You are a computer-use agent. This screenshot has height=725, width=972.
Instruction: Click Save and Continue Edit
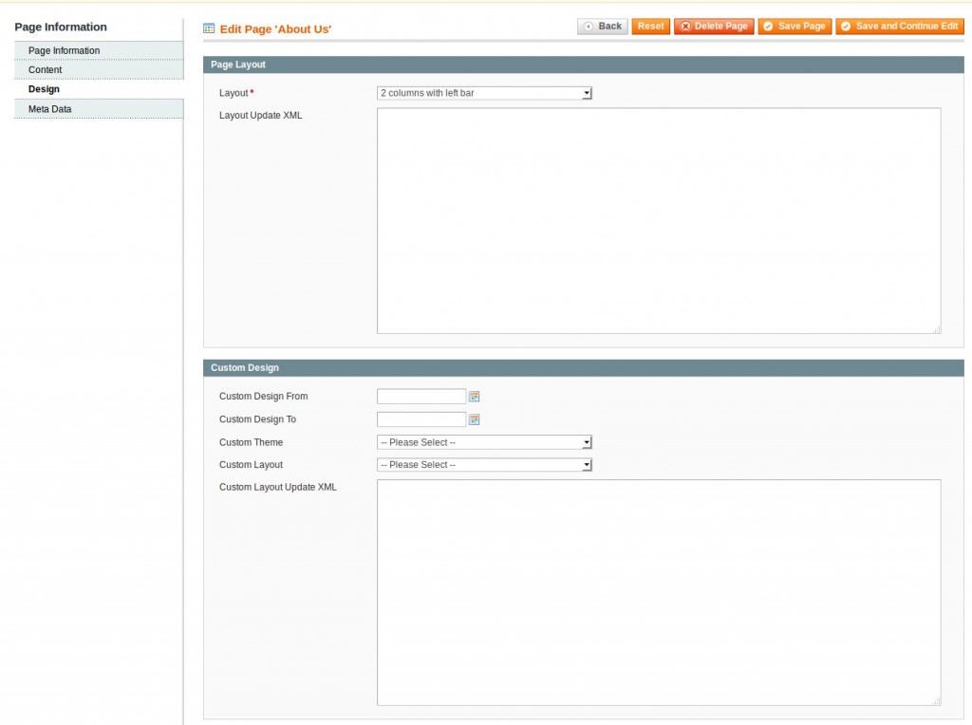[899, 27]
